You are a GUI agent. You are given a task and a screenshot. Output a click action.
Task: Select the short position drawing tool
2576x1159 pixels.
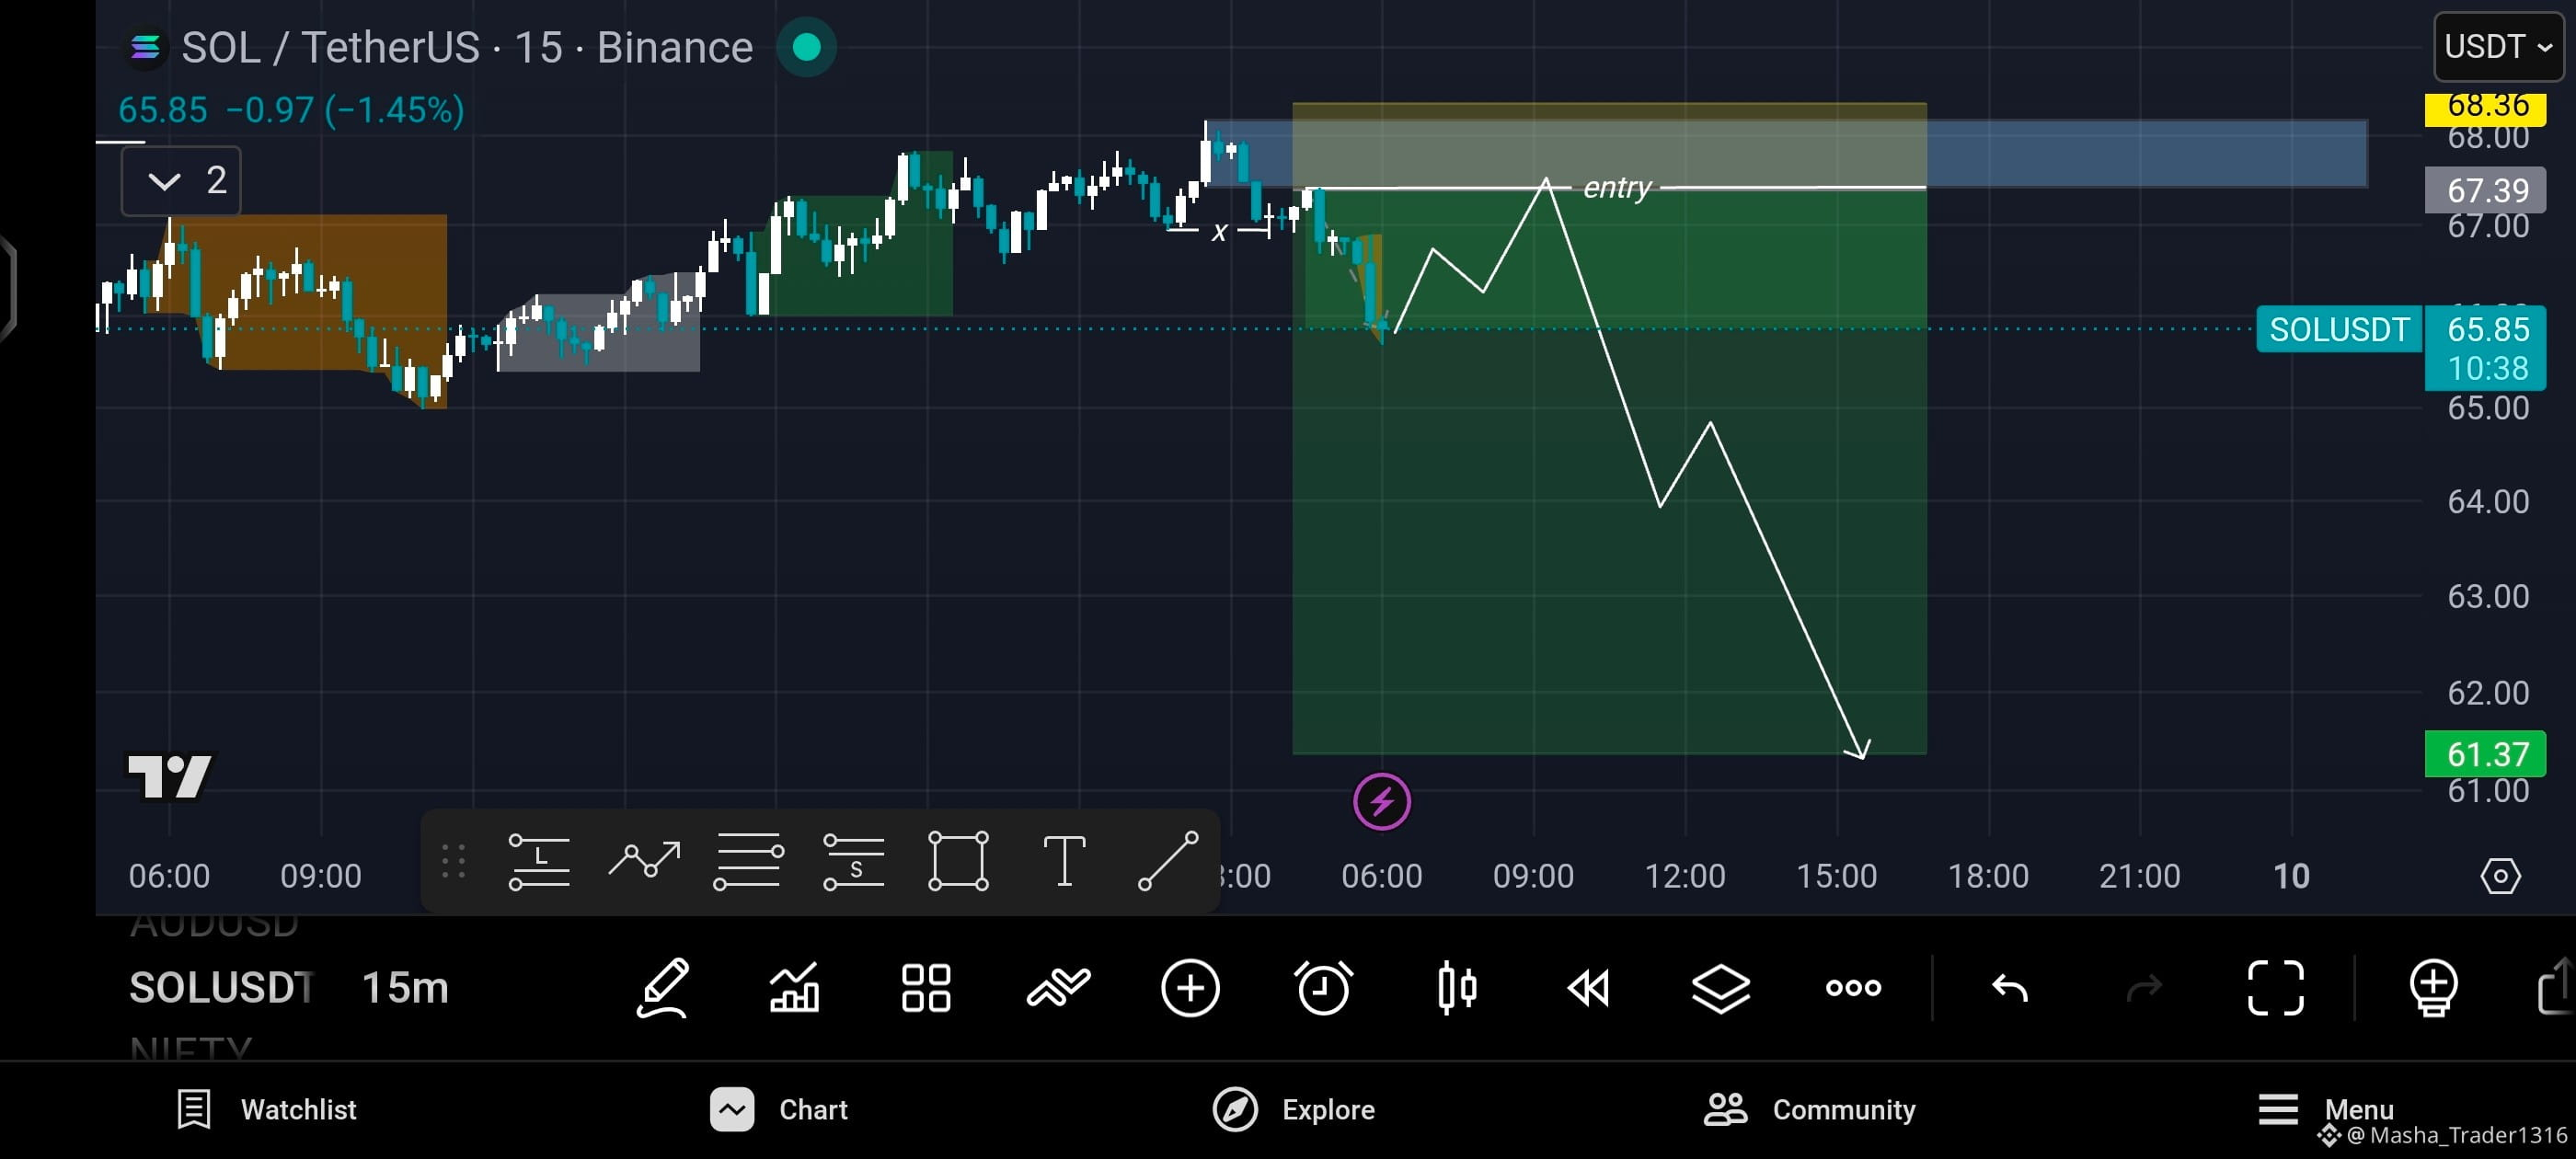(853, 861)
